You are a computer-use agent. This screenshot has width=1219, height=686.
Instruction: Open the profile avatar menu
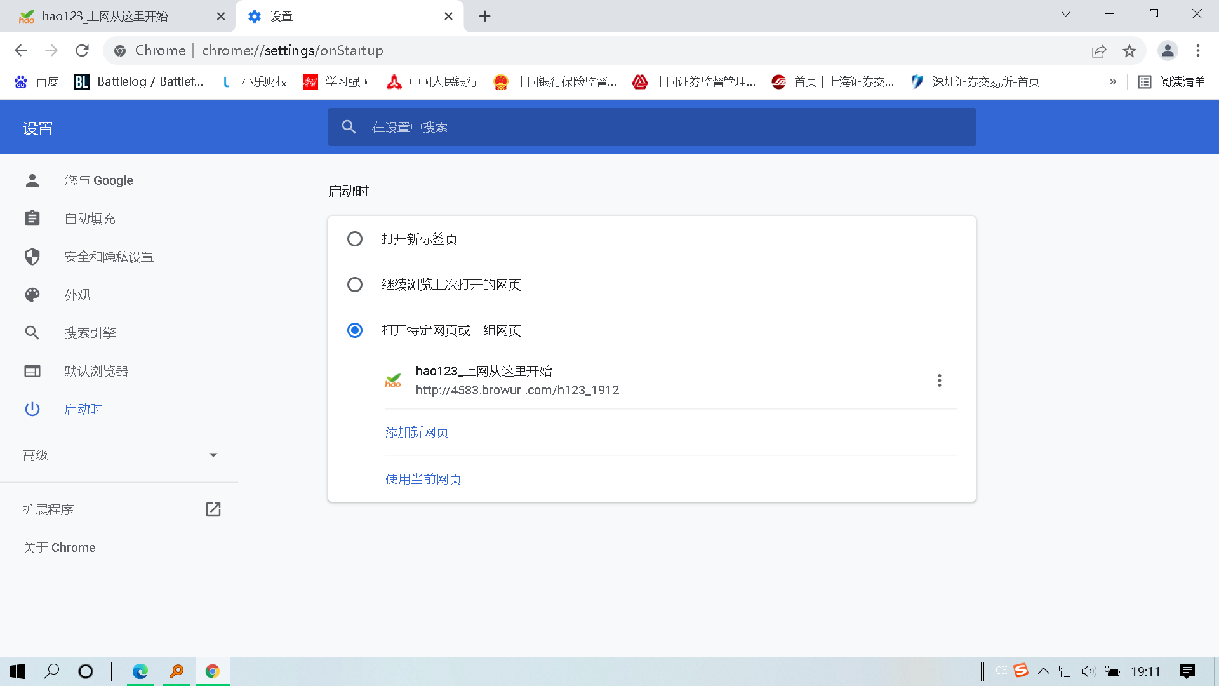point(1168,51)
